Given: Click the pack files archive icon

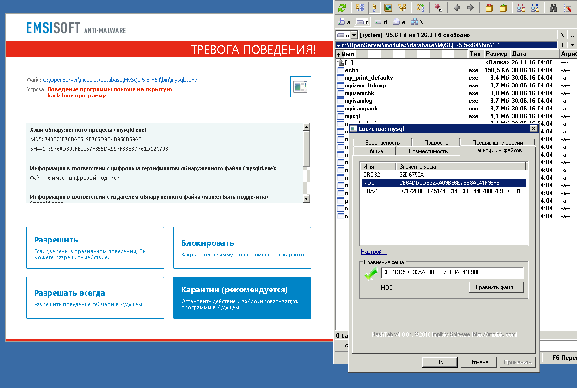Looking at the screenshot, I should tap(490, 8).
